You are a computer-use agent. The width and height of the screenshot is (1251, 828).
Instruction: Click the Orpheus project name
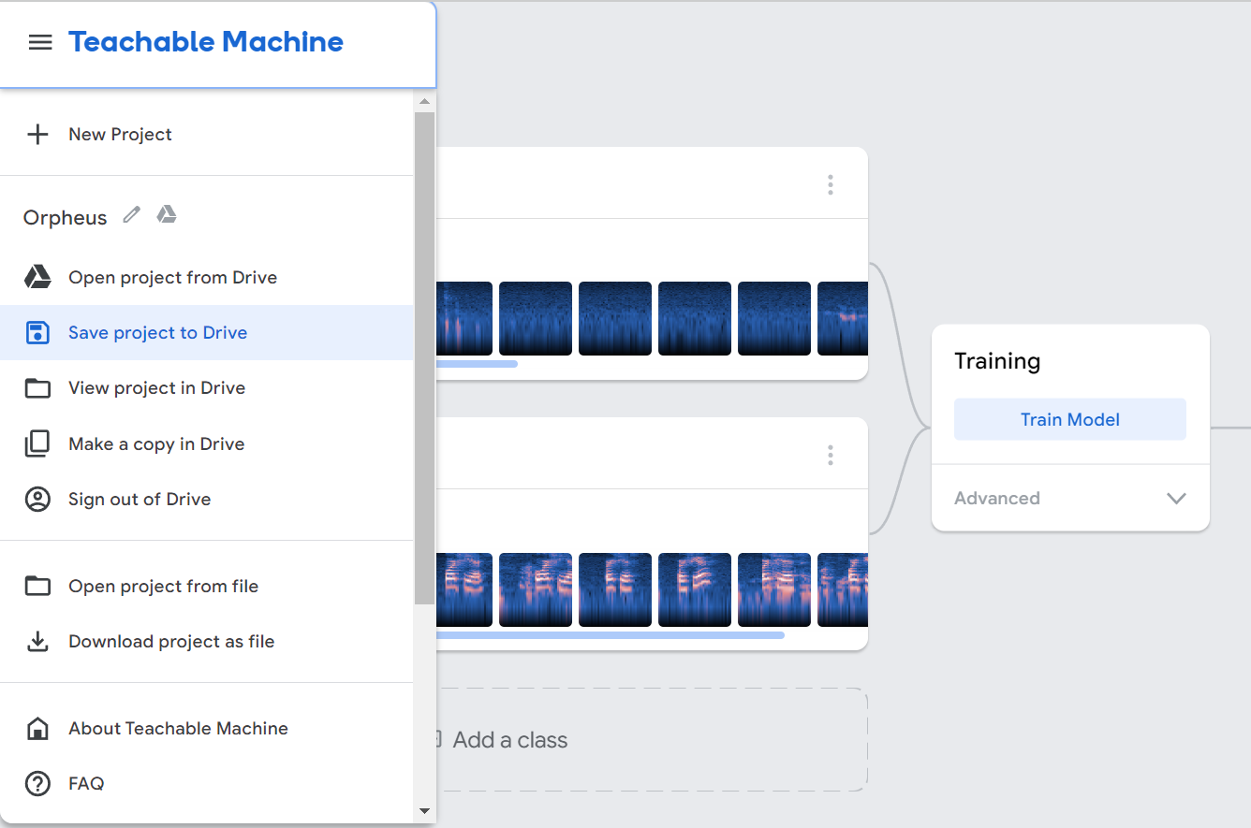66,218
